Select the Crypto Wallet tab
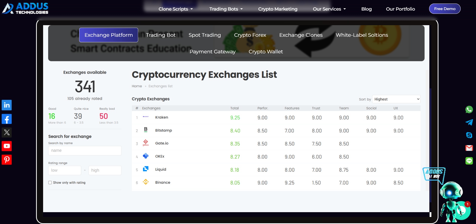This screenshot has width=476, height=224. (266, 52)
